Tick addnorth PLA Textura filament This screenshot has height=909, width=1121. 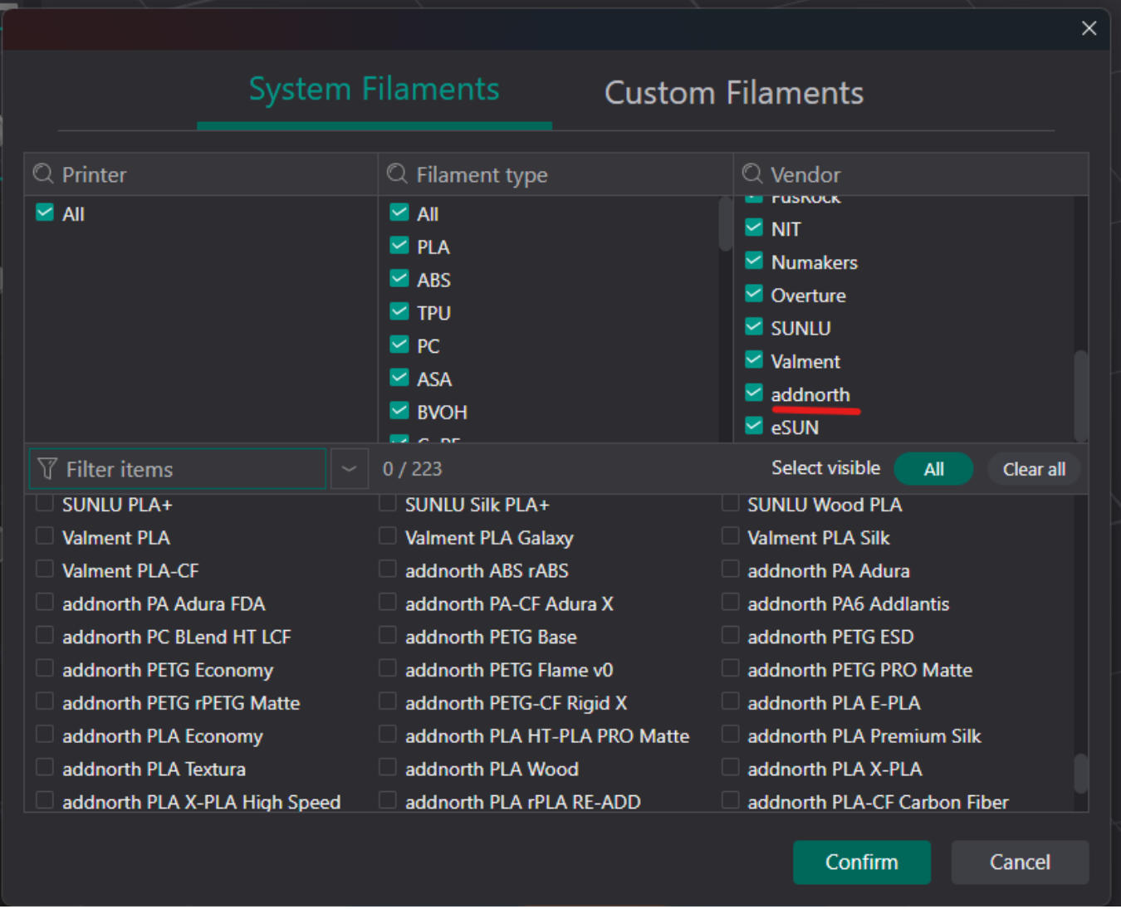click(x=45, y=768)
